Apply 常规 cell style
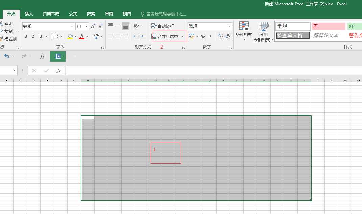This screenshot has height=214, width=362. click(292, 26)
